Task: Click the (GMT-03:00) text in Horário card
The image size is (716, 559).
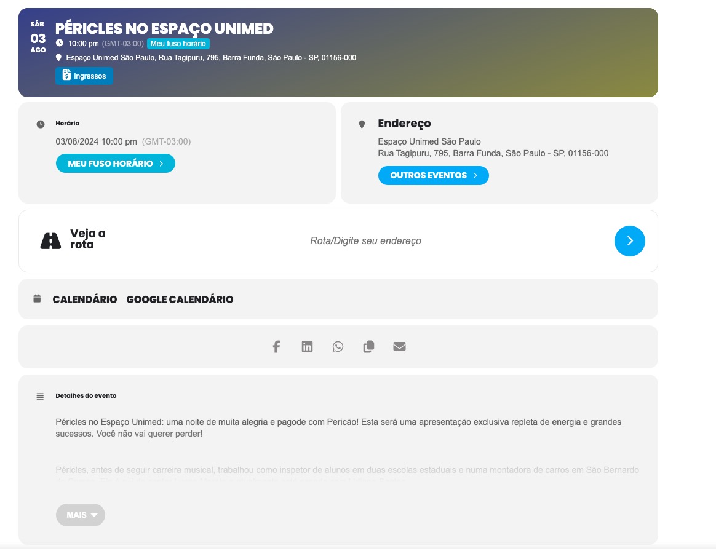Action: pyautogui.click(x=166, y=141)
